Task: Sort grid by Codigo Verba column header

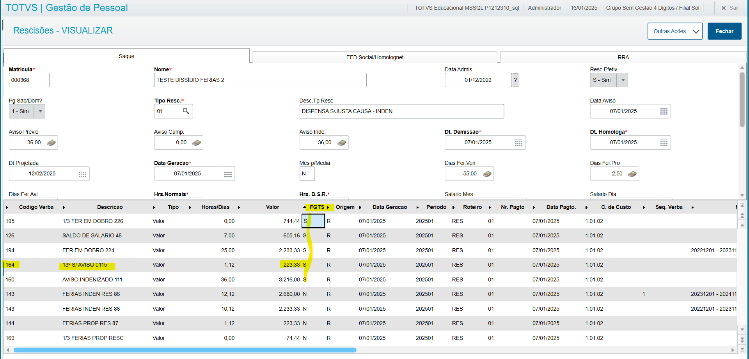Action: pos(36,207)
